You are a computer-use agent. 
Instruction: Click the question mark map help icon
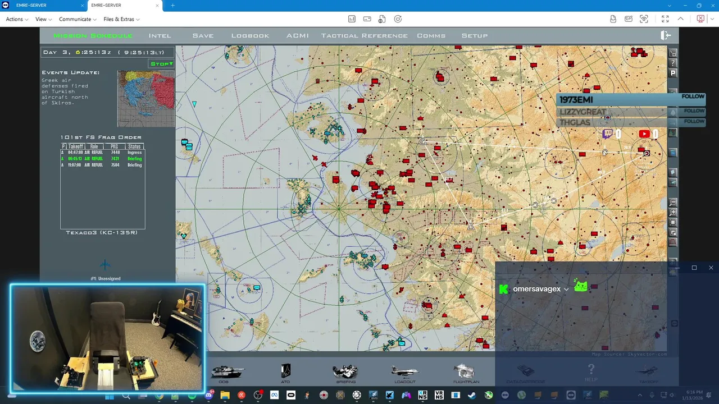pyautogui.click(x=673, y=63)
